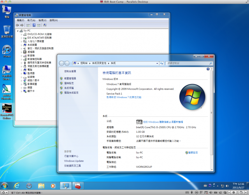Viewport: 249px width, 195px height.
Task: Open the 執行(A) menu
Action: [x=31, y=20]
